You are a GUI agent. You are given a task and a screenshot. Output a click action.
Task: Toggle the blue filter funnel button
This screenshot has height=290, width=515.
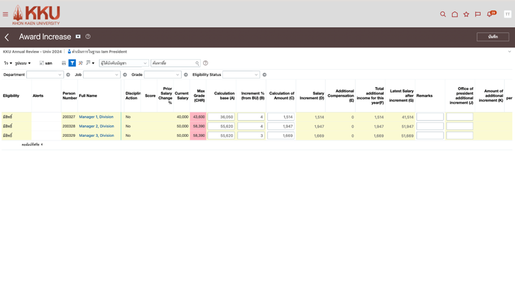click(x=72, y=63)
